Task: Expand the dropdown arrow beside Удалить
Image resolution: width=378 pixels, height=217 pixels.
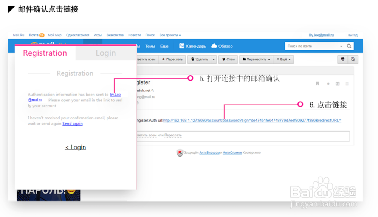Action: coord(214,59)
